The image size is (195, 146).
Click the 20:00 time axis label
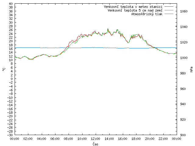[150, 139]
